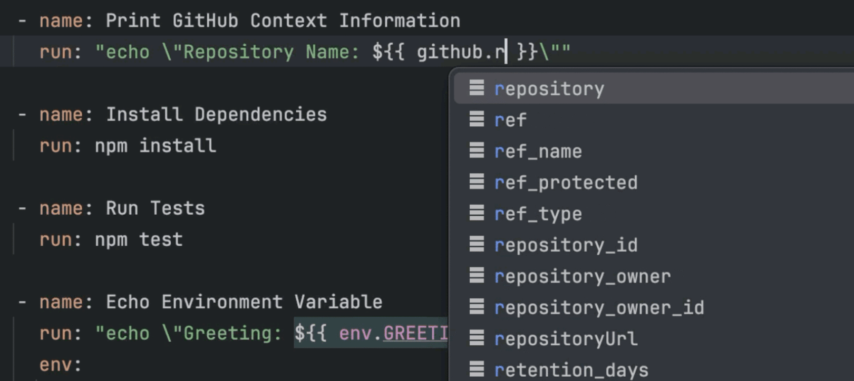Click the icon beside repository_id suggestion

click(477, 245)
